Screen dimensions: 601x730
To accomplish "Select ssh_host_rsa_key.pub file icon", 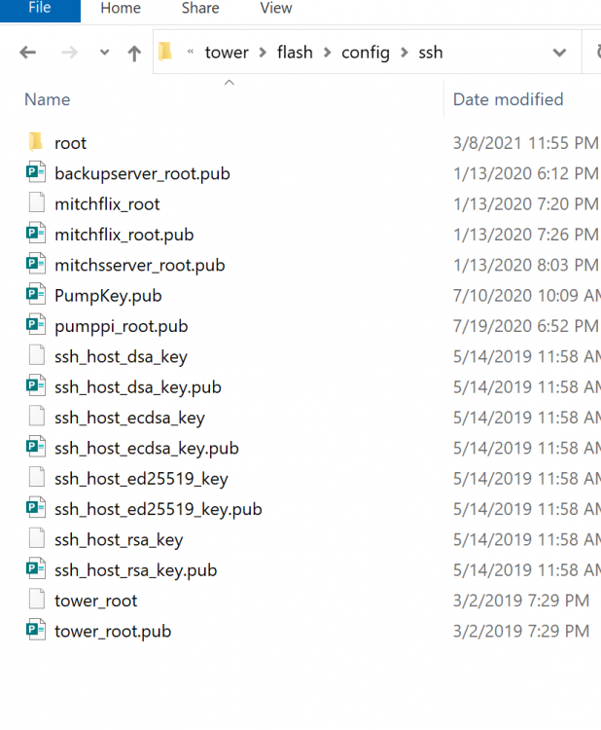I will [36, 569].
